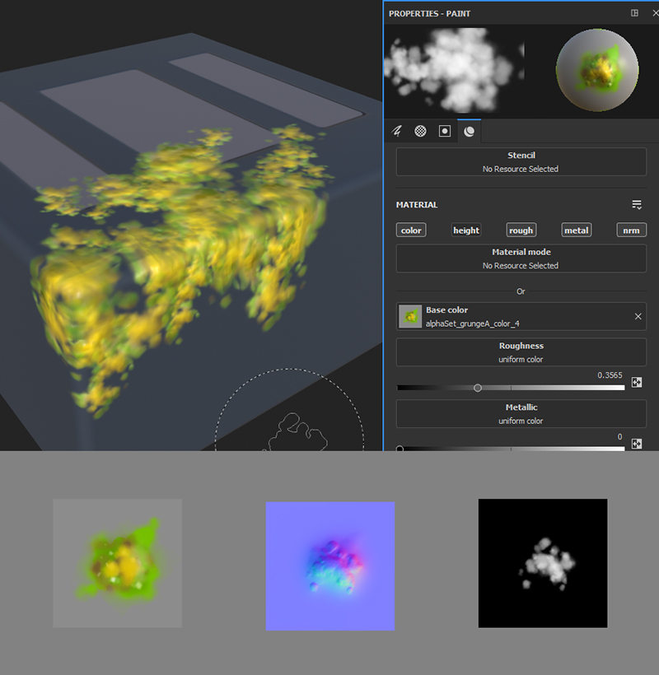Toggle the color channel

tap(411, 230)
